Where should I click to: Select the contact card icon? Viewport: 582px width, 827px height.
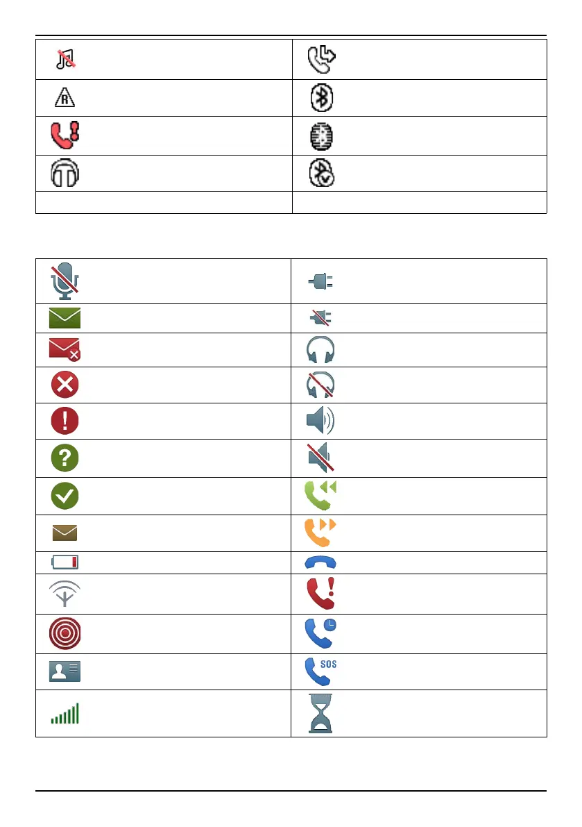tap(65, 671)
